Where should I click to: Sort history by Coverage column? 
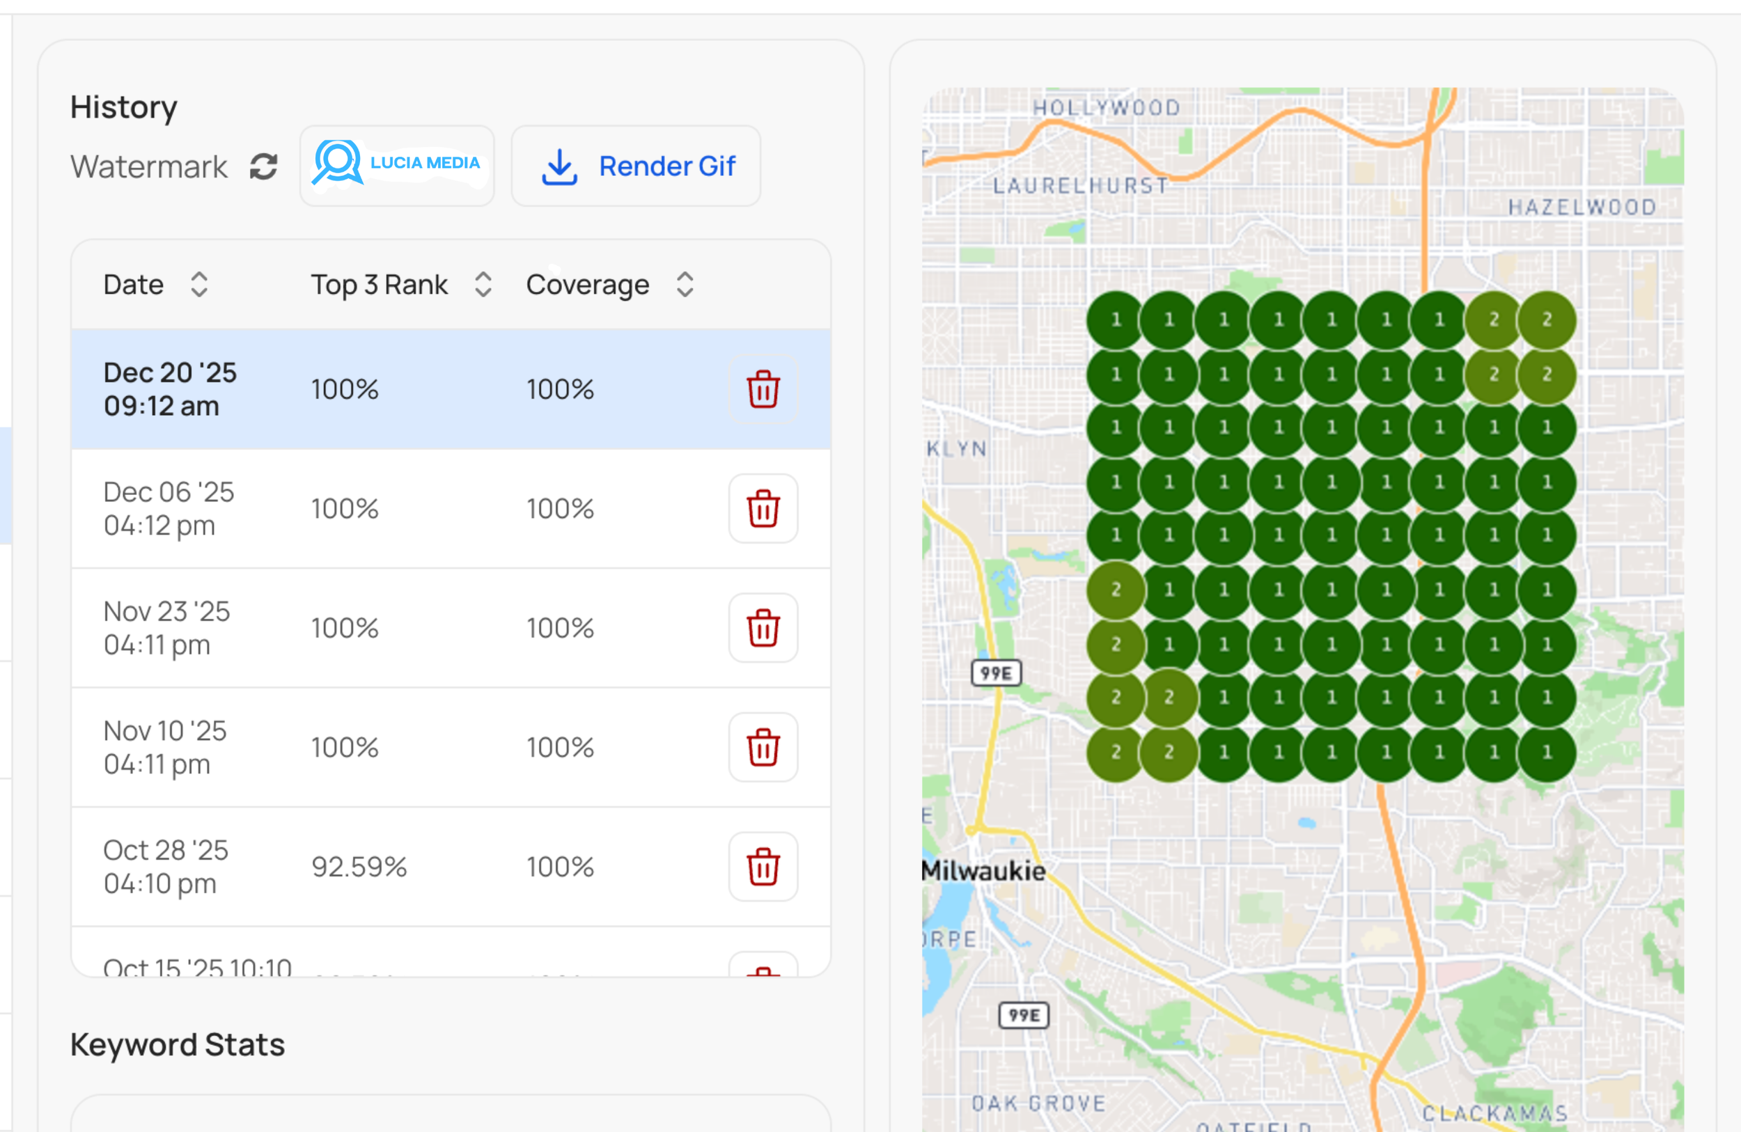tap(685, 285)
